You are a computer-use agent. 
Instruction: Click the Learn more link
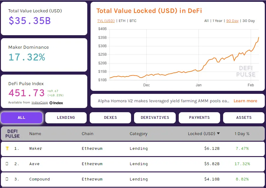pos(245,101)
